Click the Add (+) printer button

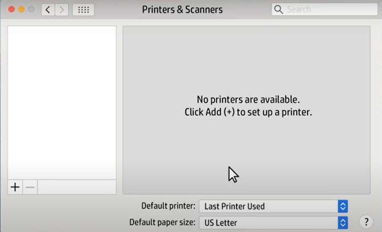pos(15,187)
